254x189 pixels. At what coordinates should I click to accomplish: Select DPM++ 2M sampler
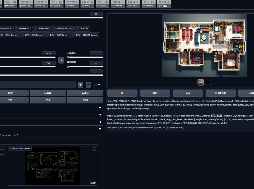tap(22, 28)
